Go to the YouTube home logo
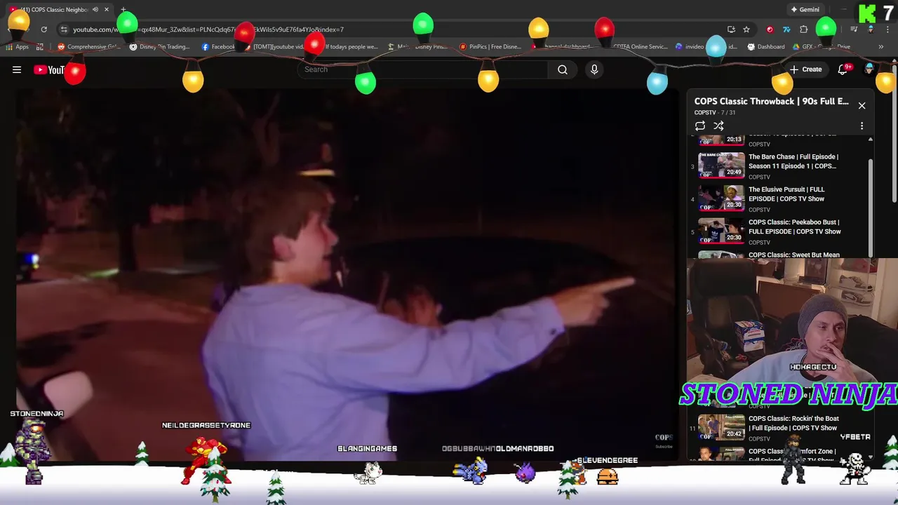This screenshot has height=505, width=898. [x=49, y=69]
